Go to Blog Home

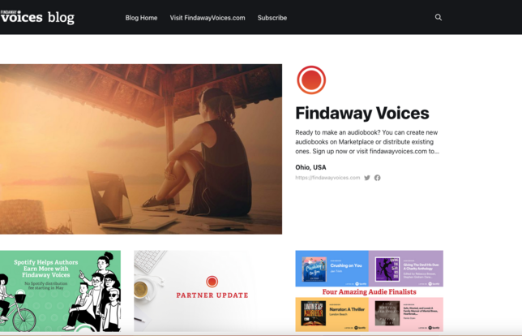pyautogui.click(x=141, y=18)
